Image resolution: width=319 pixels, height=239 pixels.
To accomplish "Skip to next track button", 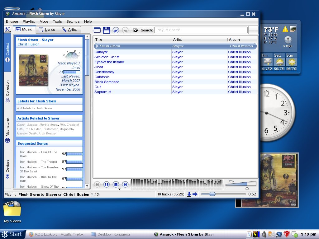I will [125, 185].
